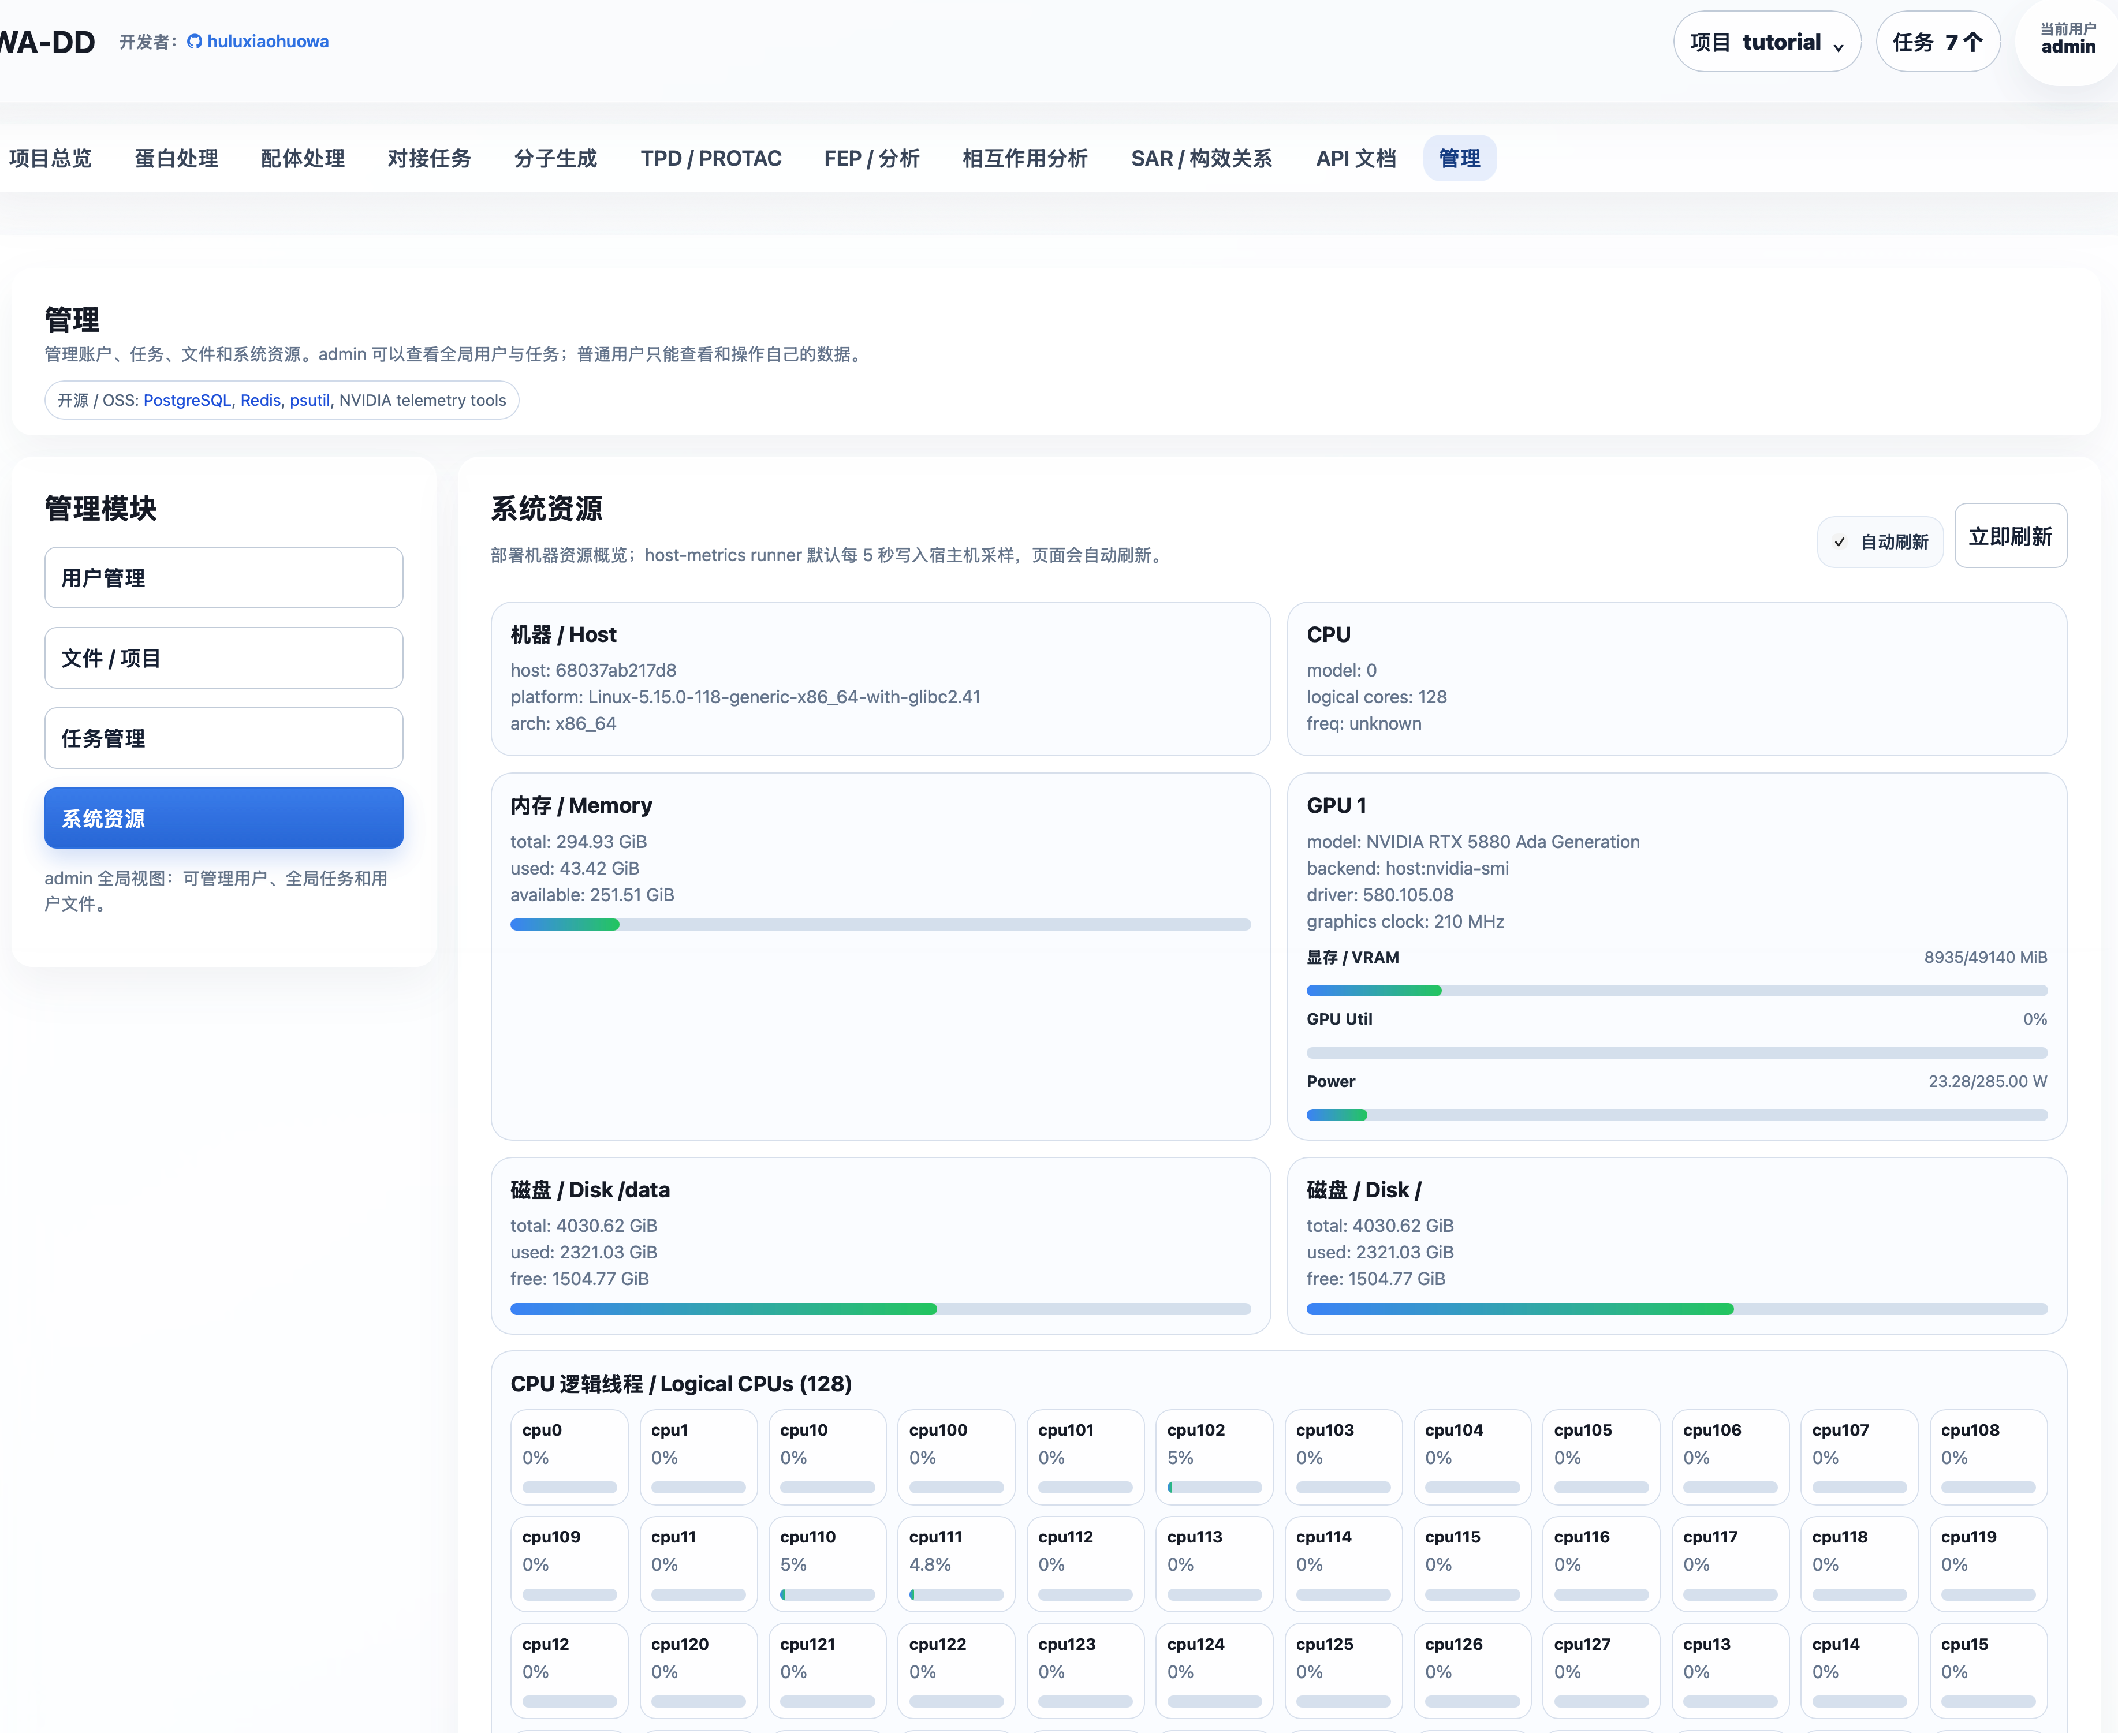This screenshot has height=1733, width=2118.
Task: Open 文件 / 项目 module
Action: coord(223,658)
